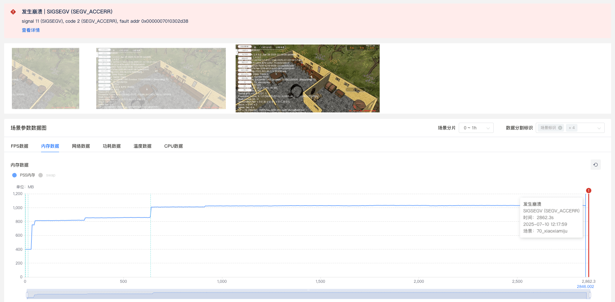Open the 温度数据 tab

pyautogui.click(x=142, y=146)
